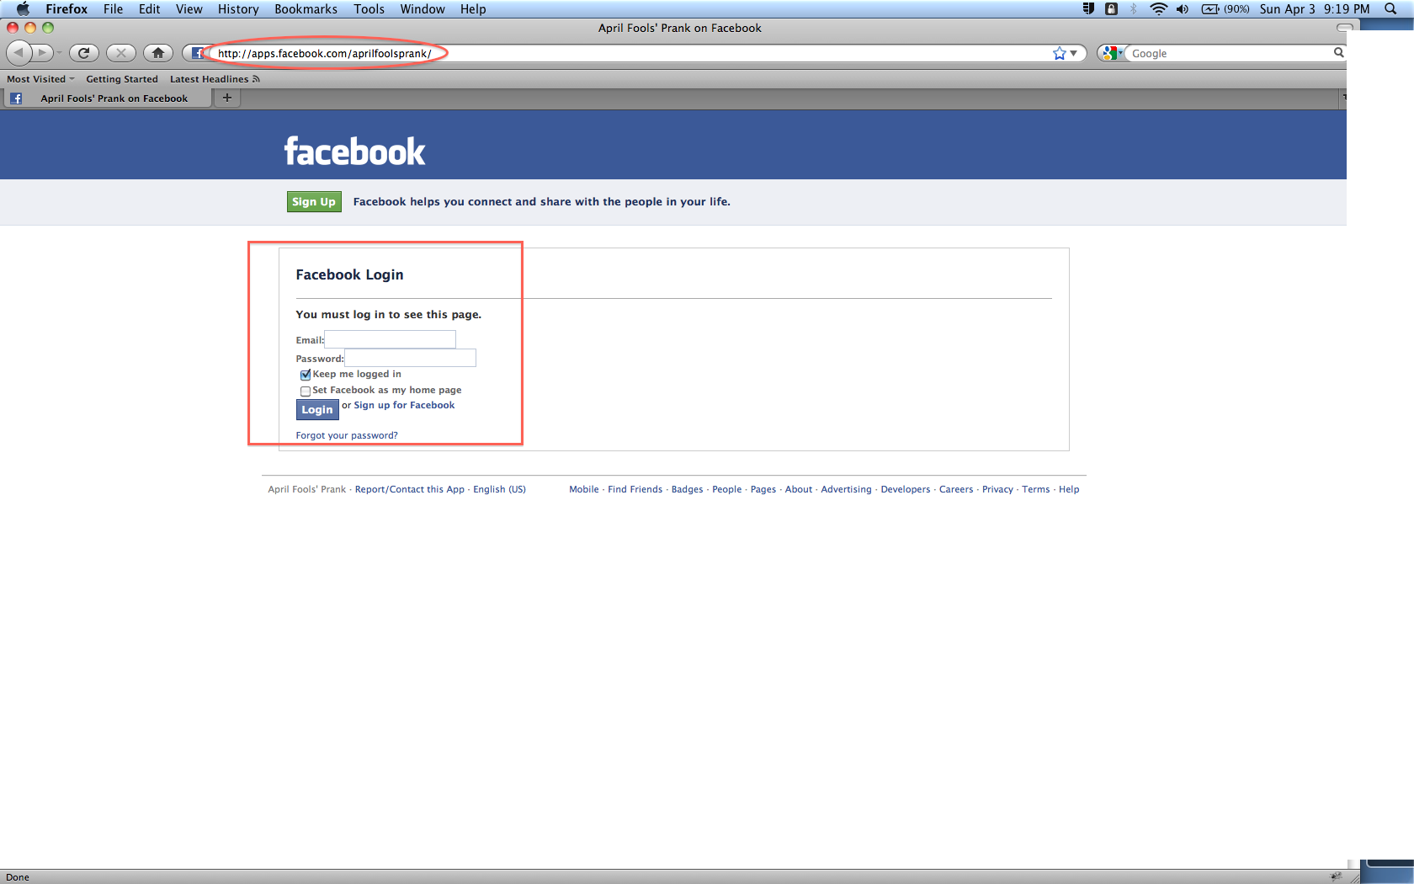Open the Privacy footer link

(x=997, y=489)
